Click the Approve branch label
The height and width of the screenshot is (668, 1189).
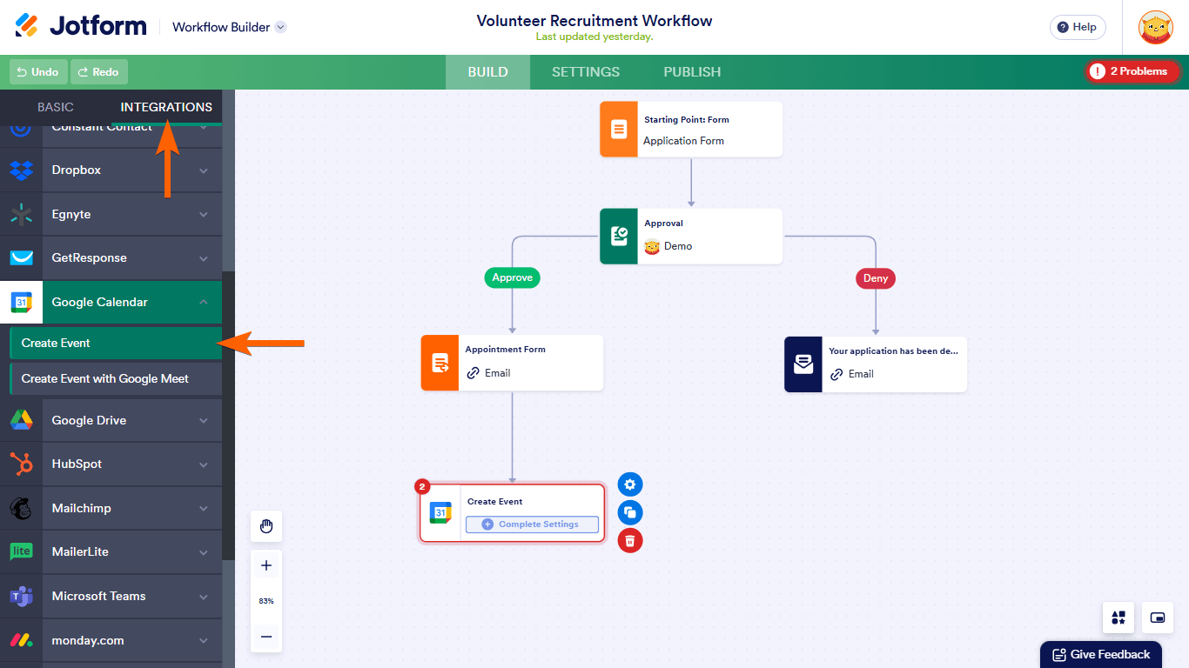coord(512,277)
